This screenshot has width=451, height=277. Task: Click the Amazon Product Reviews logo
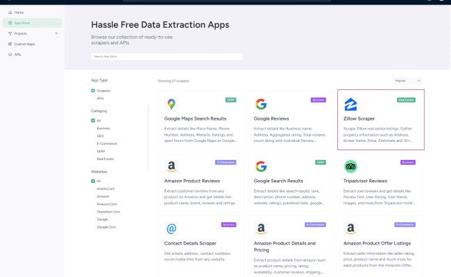[171, 166]
